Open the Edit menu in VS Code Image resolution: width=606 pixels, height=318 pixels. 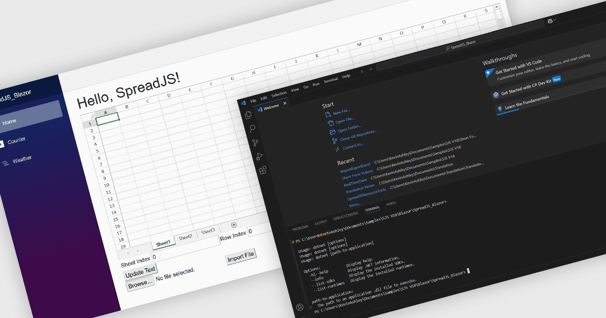tap(264, 98)
